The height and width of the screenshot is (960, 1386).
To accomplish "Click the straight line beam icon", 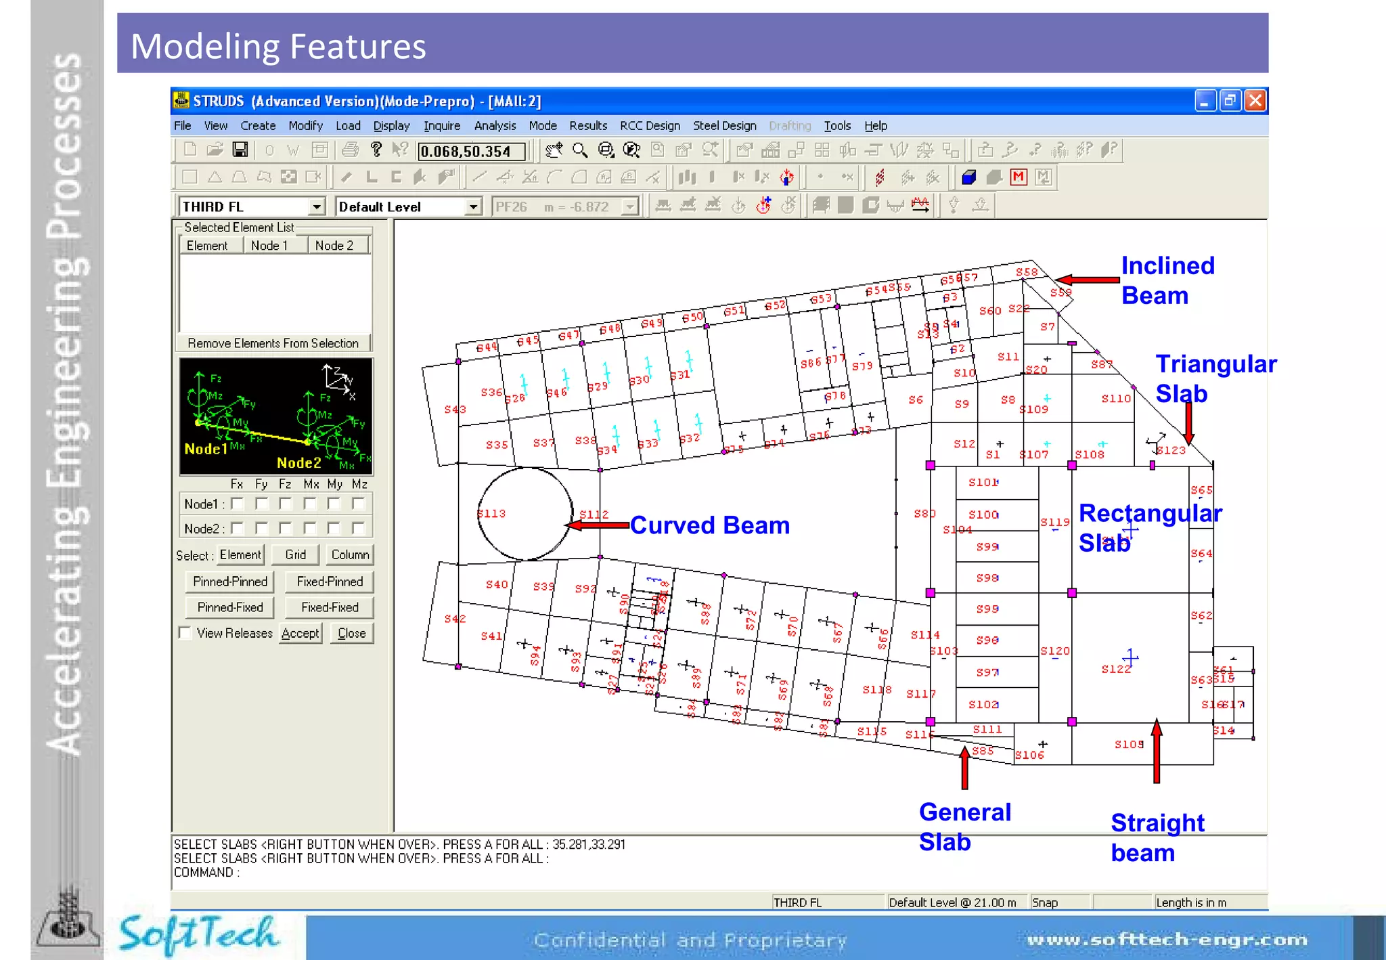I will tap(480, 177).
